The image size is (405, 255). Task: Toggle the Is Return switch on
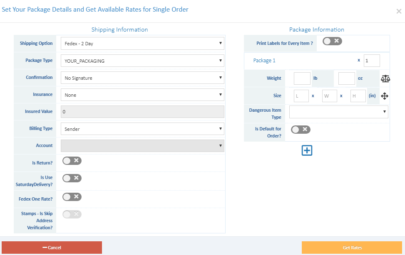click(x=72, y=161)
